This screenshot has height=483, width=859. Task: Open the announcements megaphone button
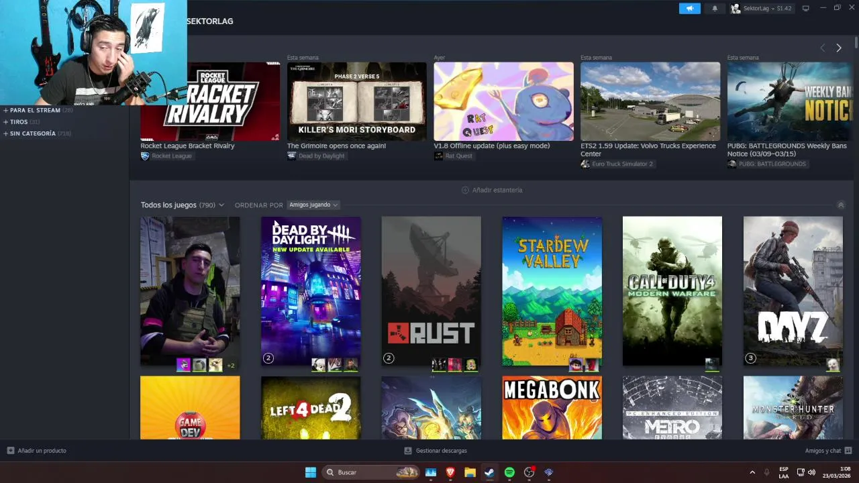click(689, 8)
